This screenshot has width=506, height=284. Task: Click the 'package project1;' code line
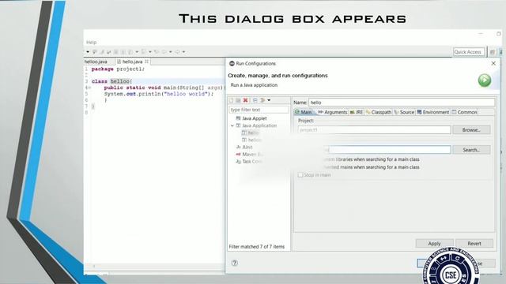tap(118, 69)
